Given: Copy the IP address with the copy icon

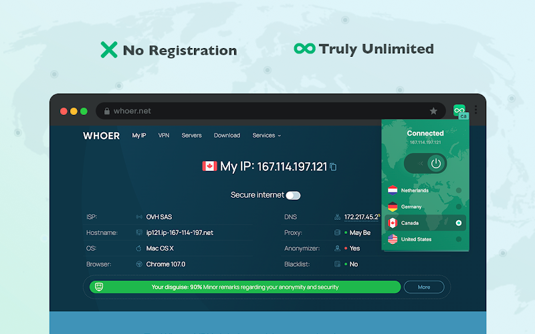Looking at the screenshot, I should coord(333,166).
